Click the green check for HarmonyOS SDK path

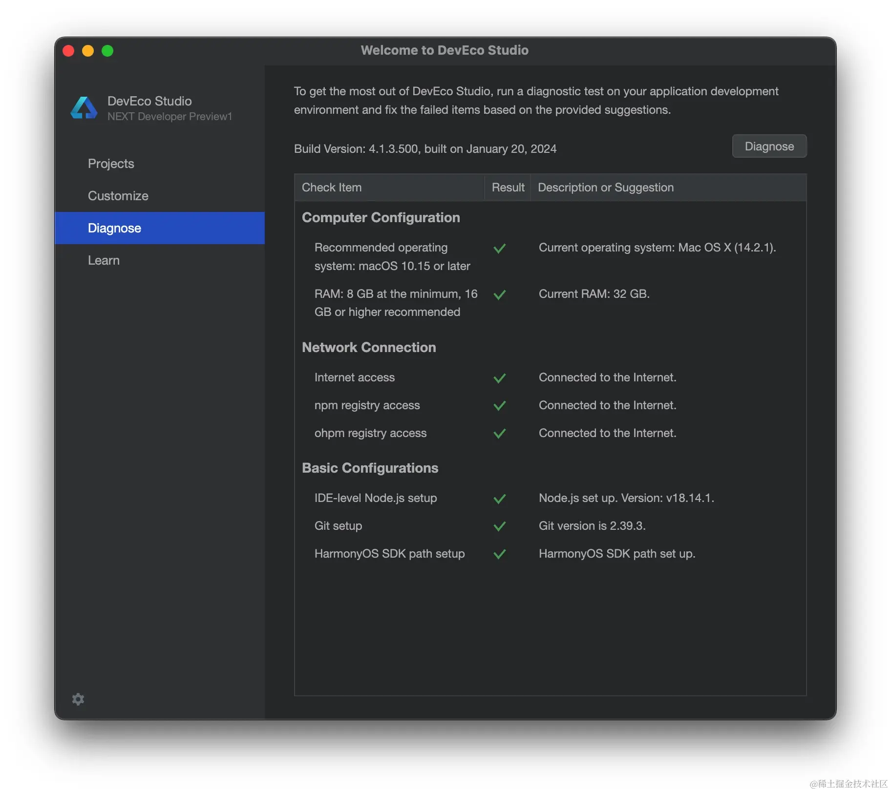click(499, 555)
